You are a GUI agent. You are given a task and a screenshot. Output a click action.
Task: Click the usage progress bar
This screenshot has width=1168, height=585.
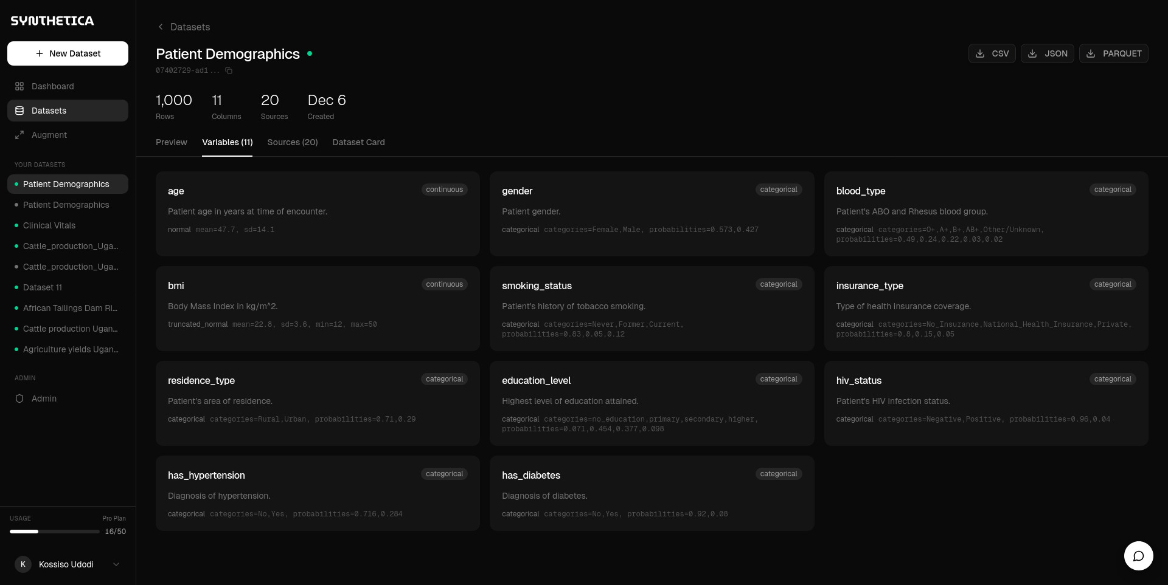[x=55, y=532]
